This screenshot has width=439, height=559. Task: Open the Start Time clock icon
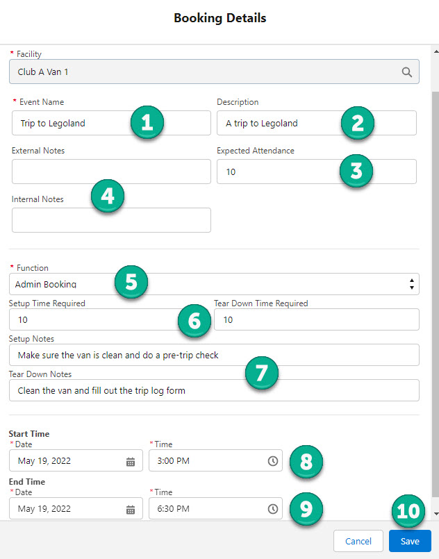(272, 460)
